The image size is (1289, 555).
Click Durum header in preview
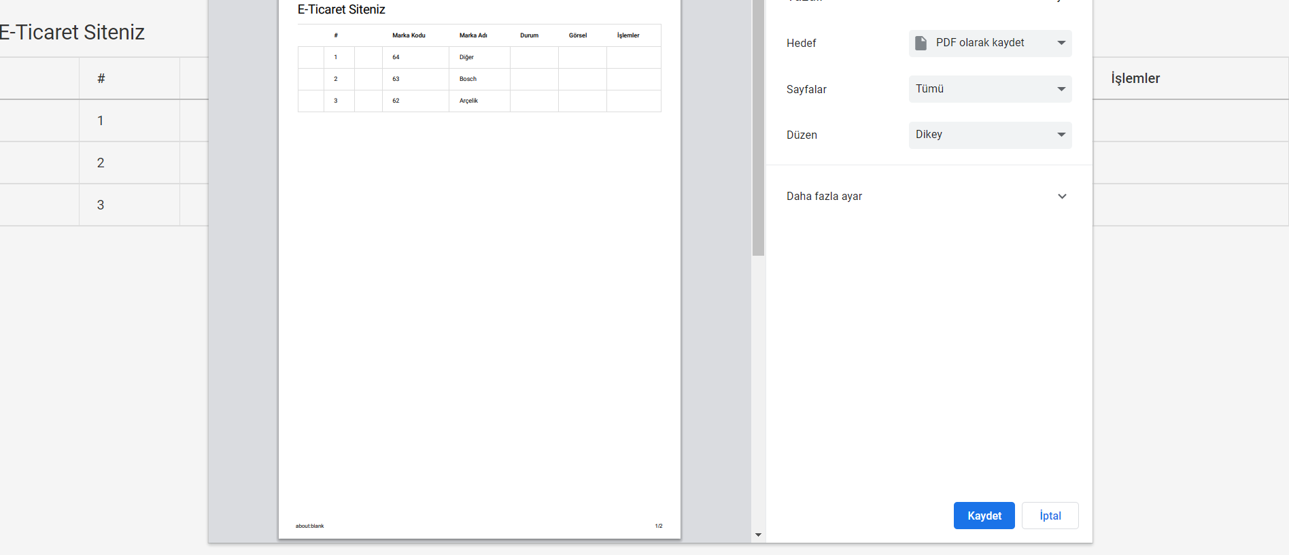(529, 35)
